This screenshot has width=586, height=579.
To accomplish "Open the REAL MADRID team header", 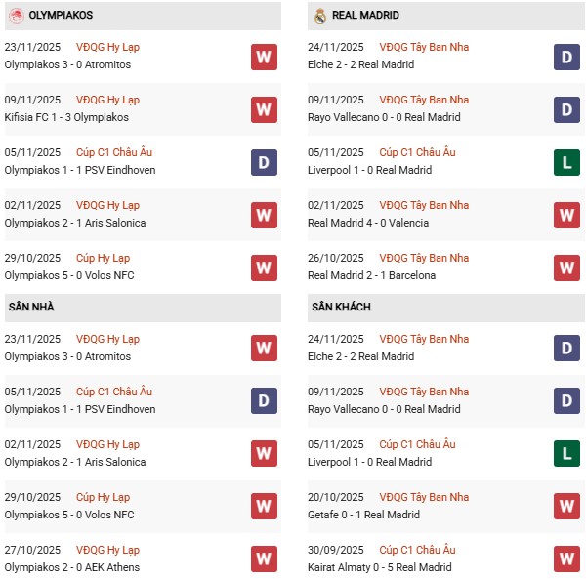I will coord(365,16).
